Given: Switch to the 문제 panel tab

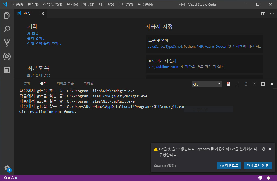Looking at the screenshot, I should 27,84.
